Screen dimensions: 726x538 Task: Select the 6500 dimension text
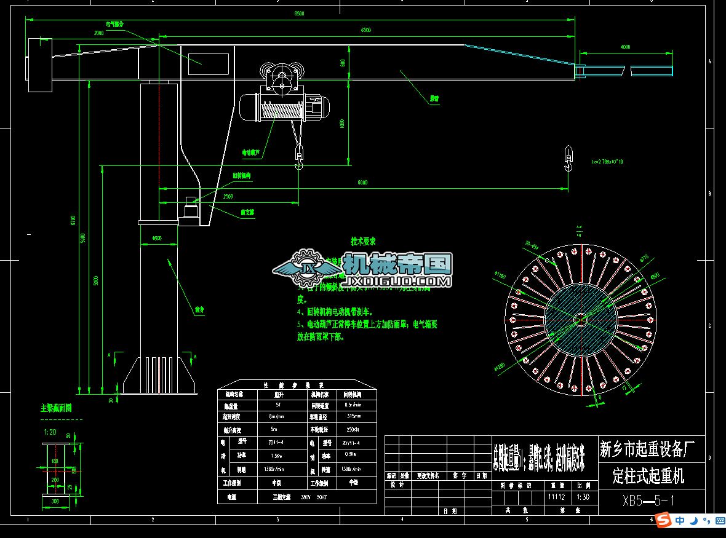tap(366, 30)
